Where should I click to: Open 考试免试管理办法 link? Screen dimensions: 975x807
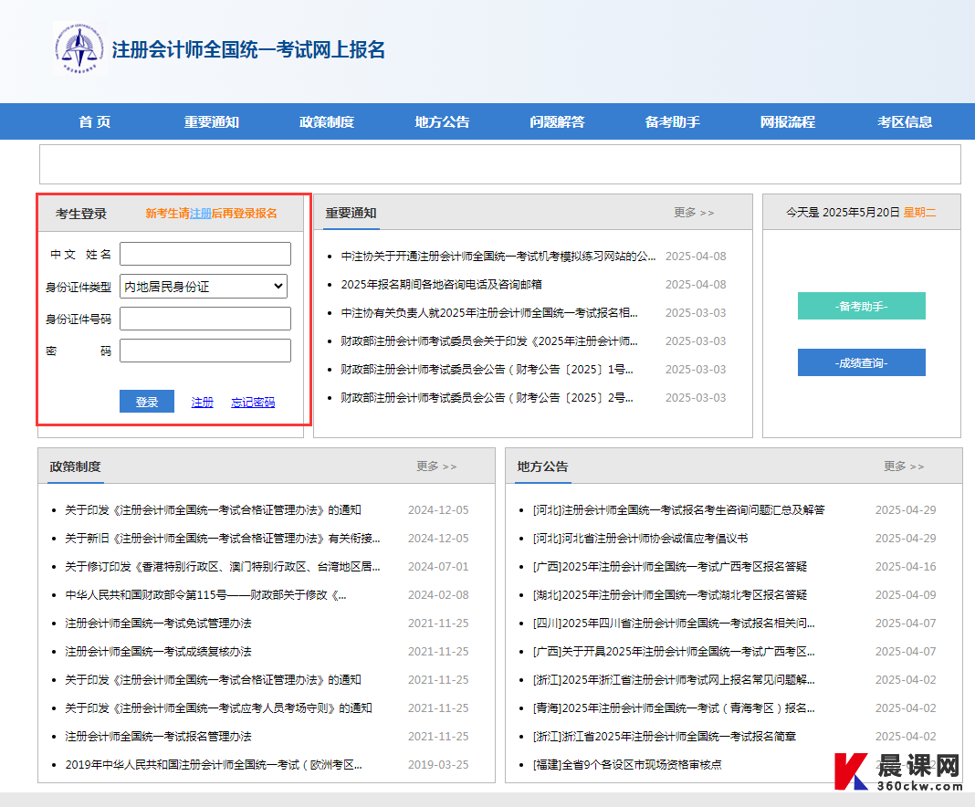(x=159, y=623)
